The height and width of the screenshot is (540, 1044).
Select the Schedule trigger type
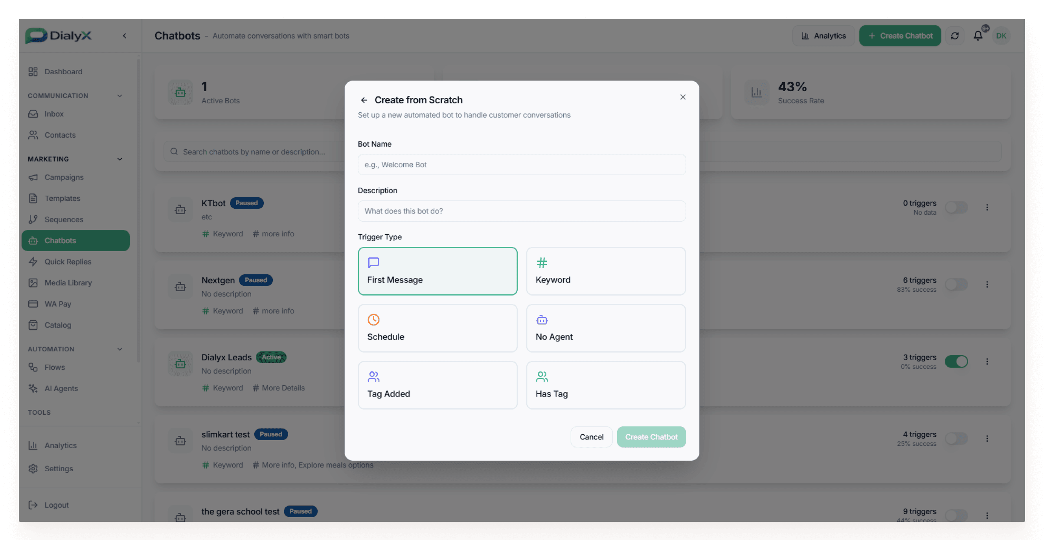437,328
